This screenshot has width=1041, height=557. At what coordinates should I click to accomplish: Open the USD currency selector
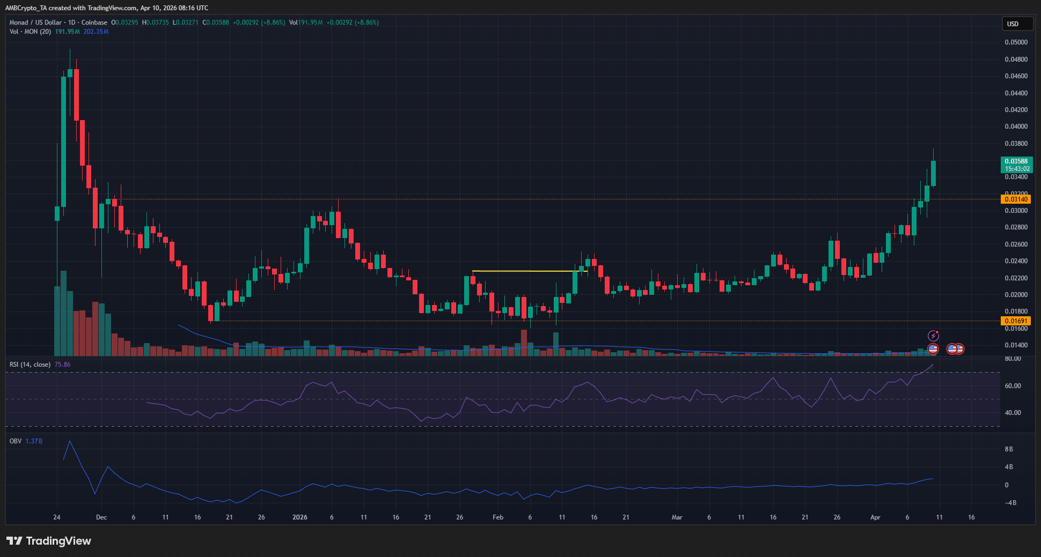[1017, 24]
